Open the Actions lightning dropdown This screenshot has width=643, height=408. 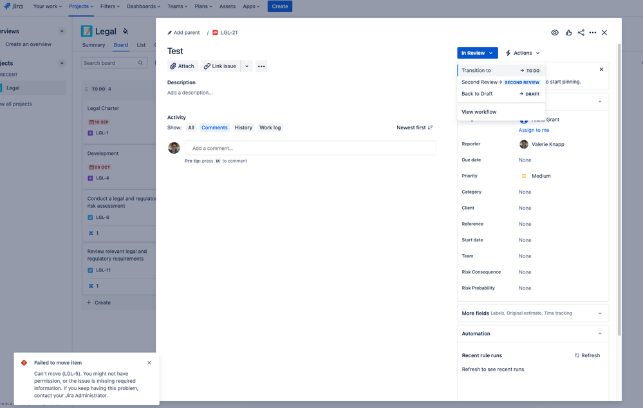523,53
